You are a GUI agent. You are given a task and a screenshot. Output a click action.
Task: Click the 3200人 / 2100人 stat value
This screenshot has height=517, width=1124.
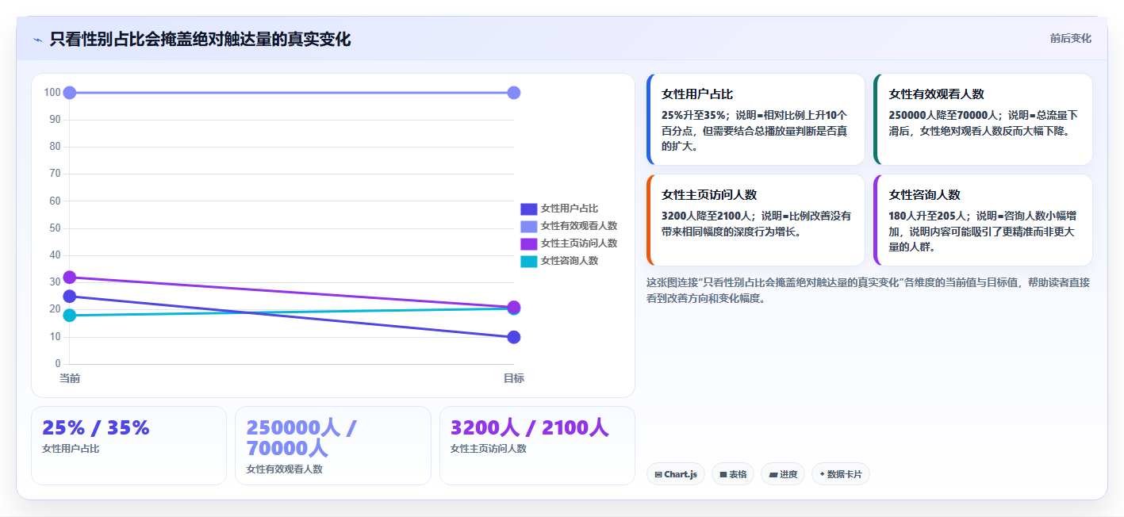click(529, 427)
